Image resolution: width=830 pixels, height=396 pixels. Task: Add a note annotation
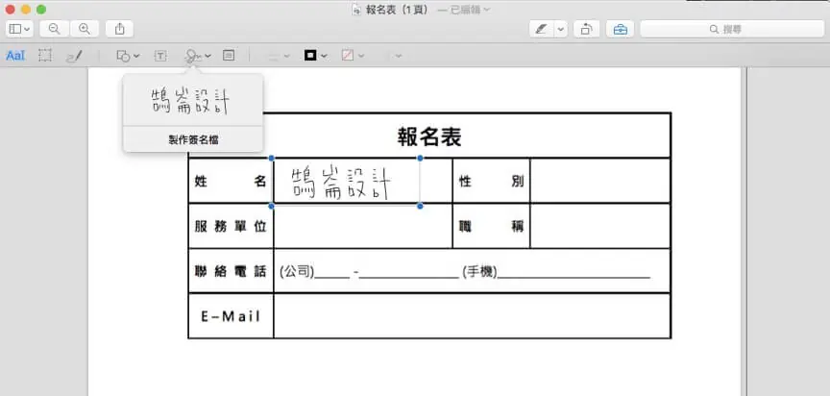coord(229,56)
